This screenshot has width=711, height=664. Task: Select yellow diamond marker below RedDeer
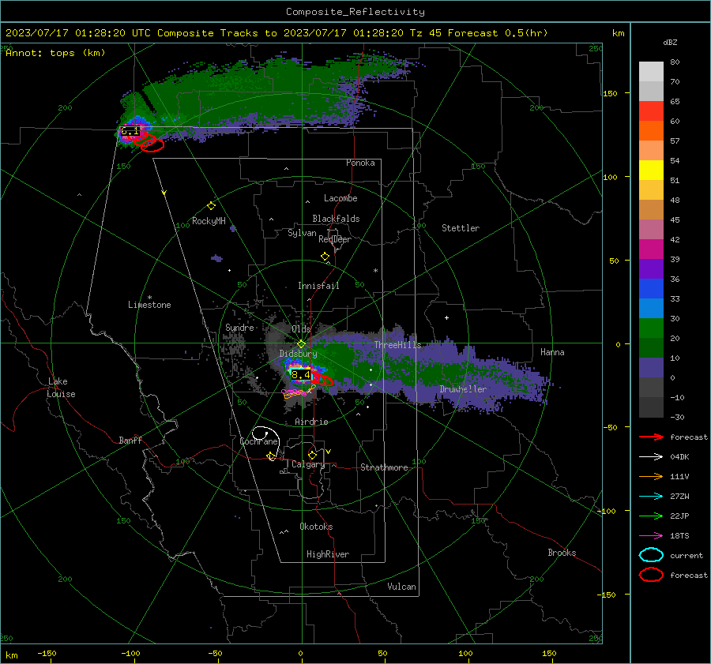coord(325,257)
